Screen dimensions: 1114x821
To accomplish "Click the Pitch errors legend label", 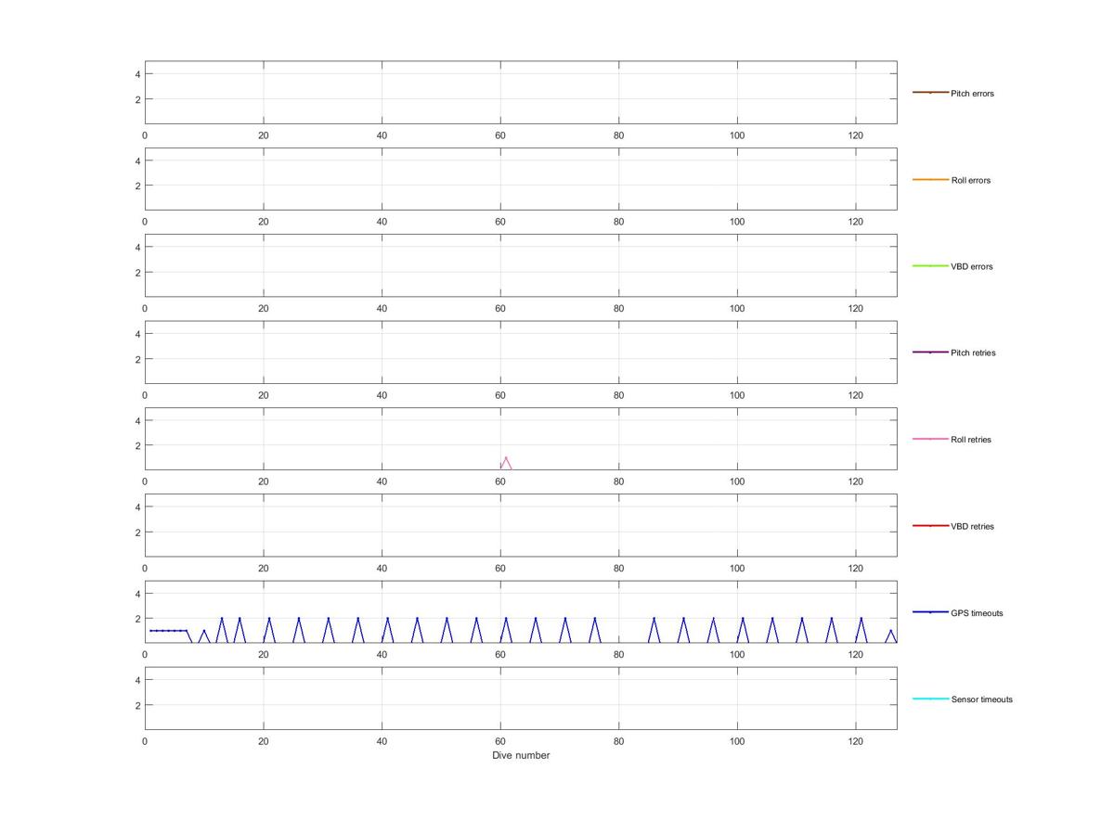I will coord(972,94).
